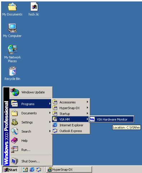Click the 'Recycle Bin' icon label
142x173 pixels.
click(x=12, y=79)
